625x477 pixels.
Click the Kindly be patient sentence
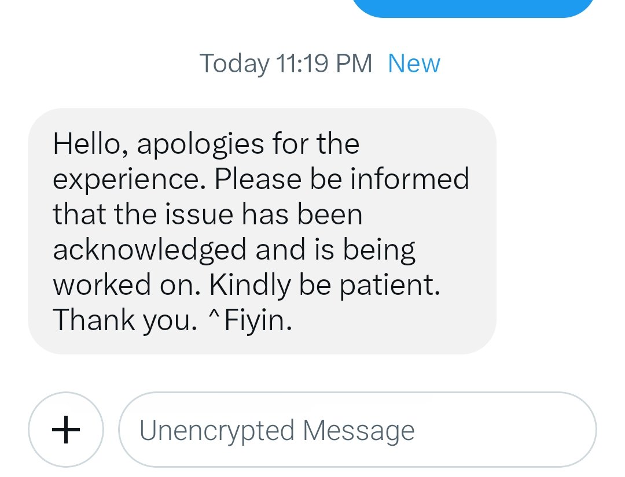(x=325, y=285)
